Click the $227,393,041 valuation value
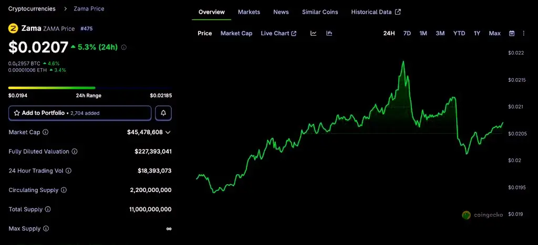 pos(153,151)
